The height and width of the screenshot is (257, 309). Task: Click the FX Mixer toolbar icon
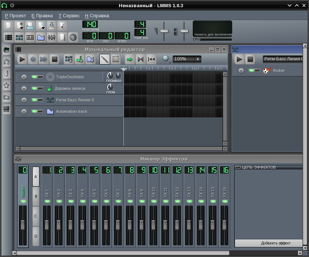51,37
